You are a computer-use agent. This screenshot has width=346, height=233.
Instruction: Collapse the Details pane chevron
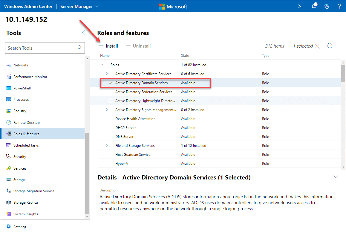(x=336, y=177)
